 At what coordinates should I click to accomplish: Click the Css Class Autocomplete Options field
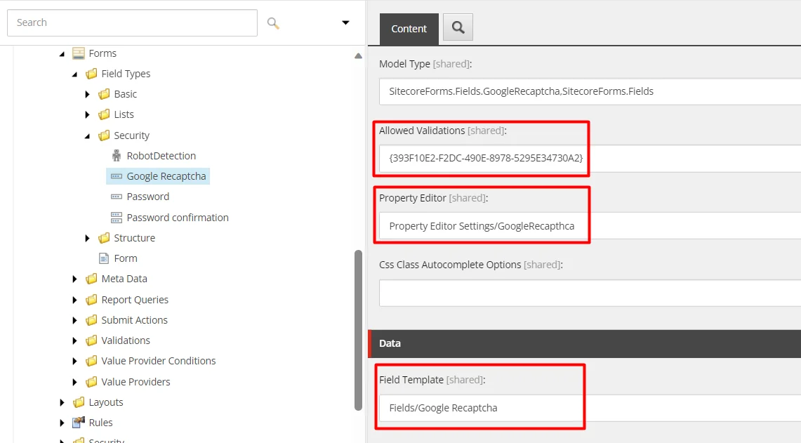click(x=590, y=293)
